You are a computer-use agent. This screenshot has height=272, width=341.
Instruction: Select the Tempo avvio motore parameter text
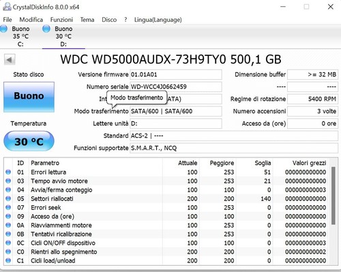(x=59, y=181)
